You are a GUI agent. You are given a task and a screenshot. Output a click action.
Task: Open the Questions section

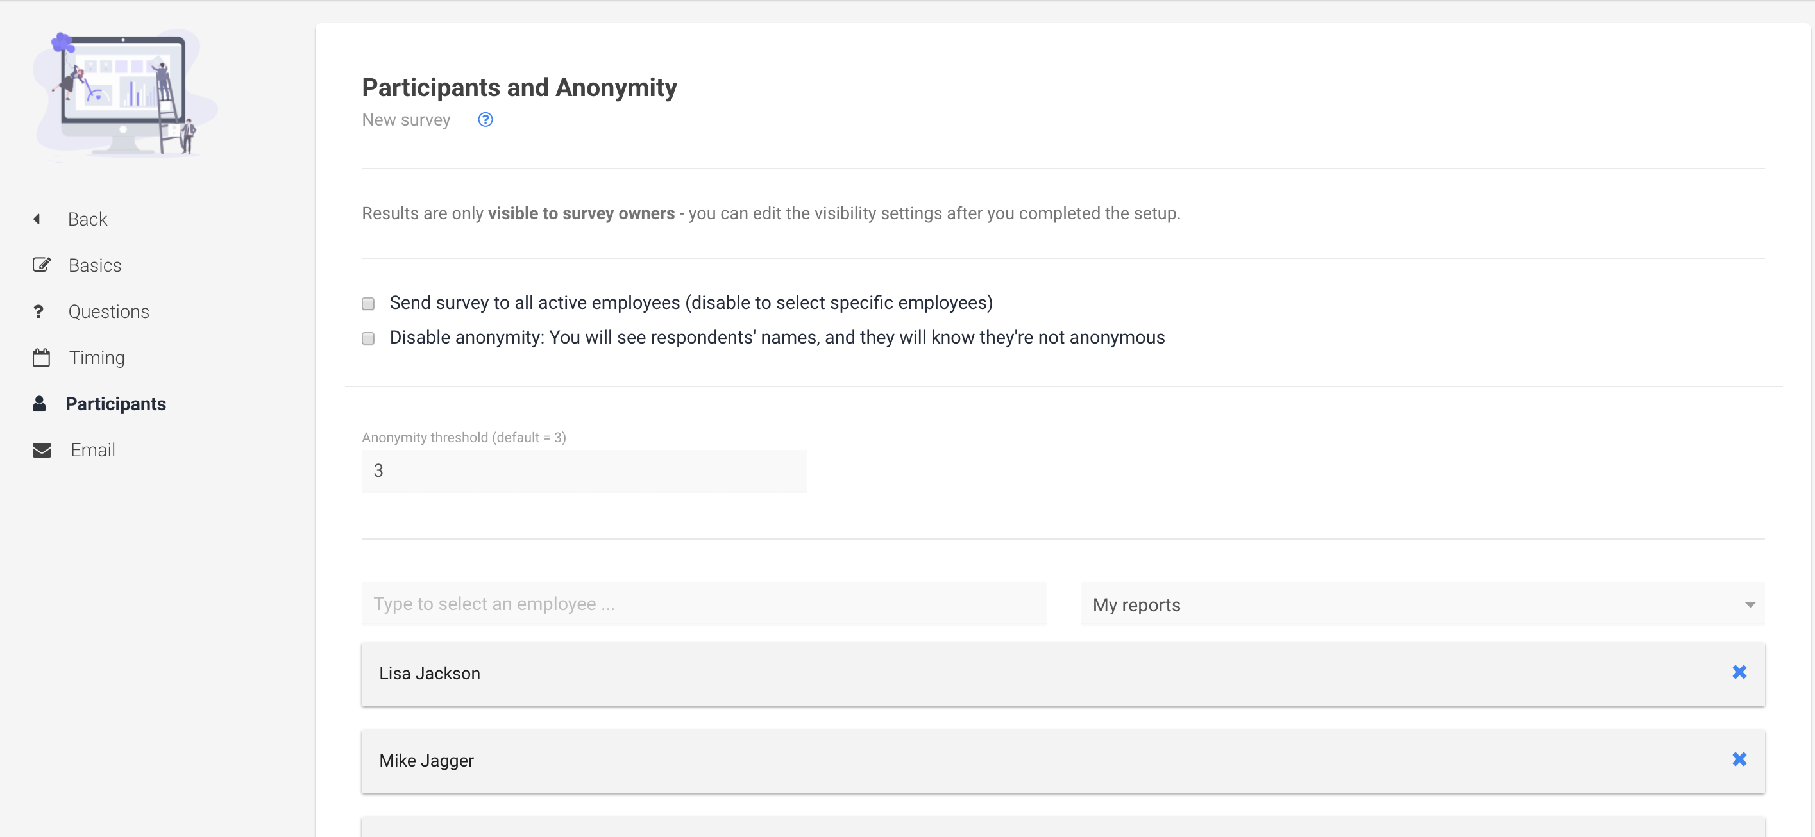coord(108,311)
